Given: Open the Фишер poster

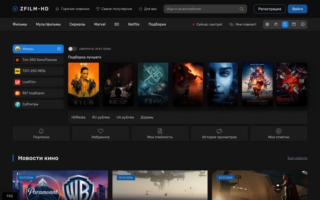Looking at the screenshot, I should click(118, 84).
